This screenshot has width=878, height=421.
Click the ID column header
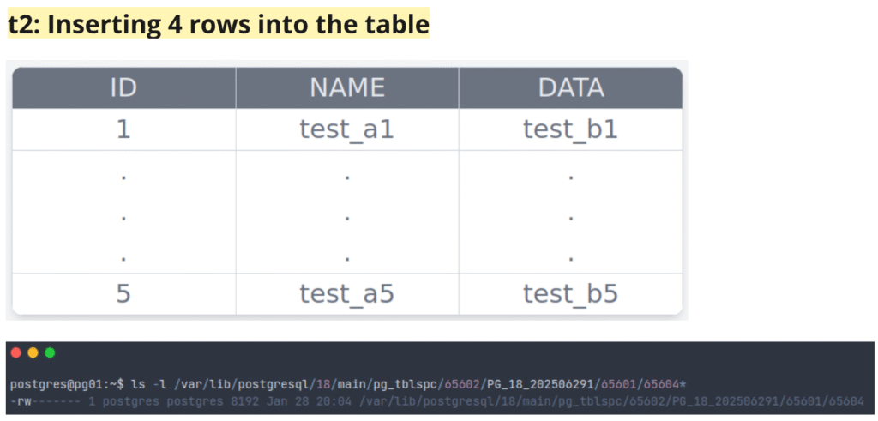(x=123, y=87)
